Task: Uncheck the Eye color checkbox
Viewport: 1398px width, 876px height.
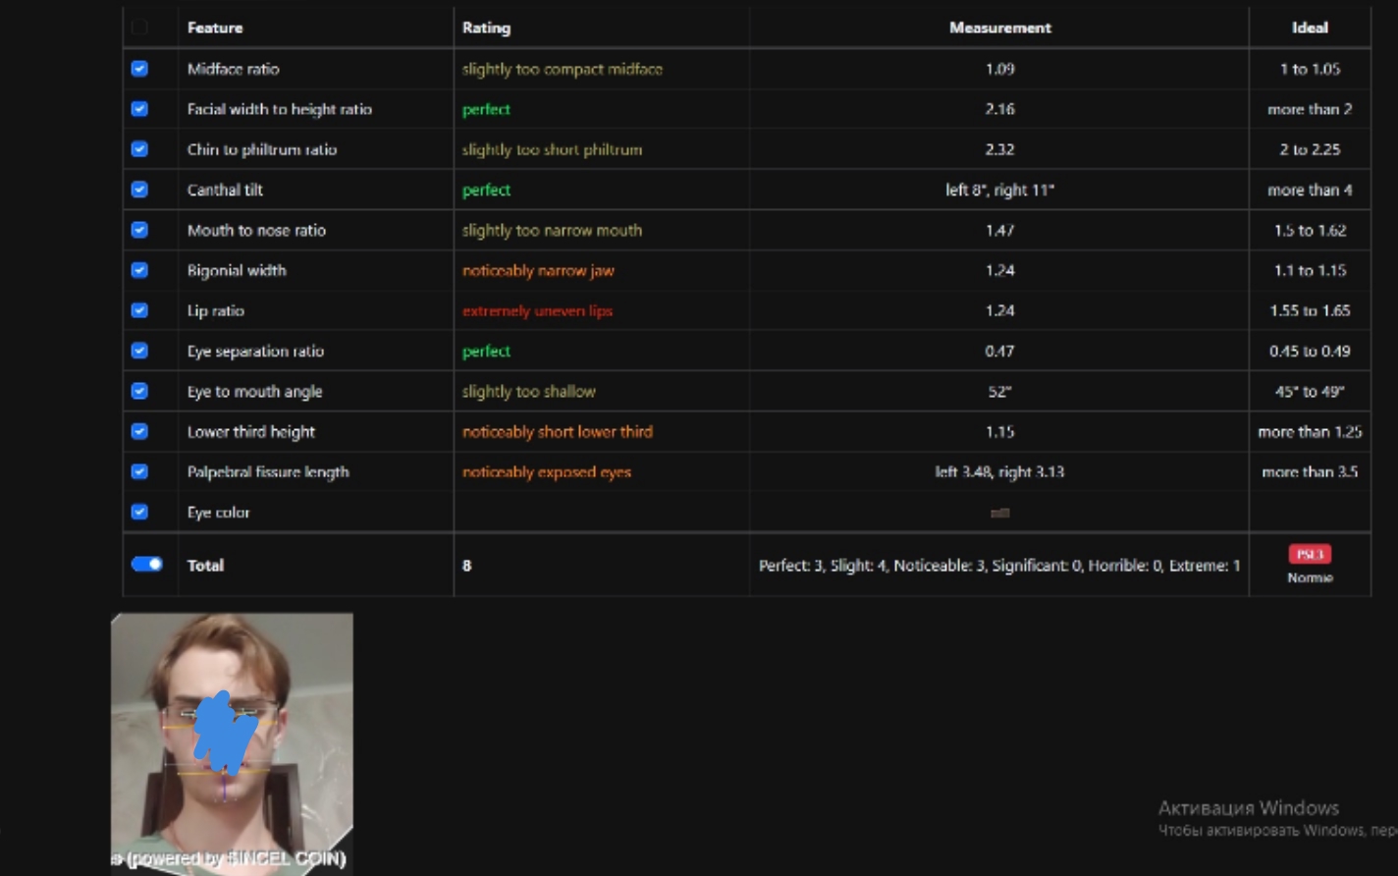Action: tap(139, 512)
